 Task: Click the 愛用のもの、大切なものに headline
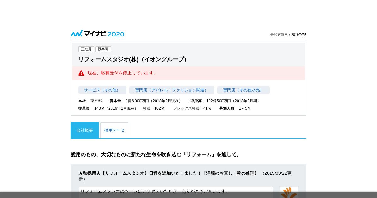click(x=156, y=155)
